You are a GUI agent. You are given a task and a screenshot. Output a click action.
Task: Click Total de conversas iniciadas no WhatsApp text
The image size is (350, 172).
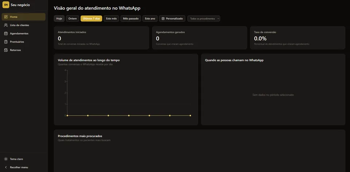(x=79, y=44)
